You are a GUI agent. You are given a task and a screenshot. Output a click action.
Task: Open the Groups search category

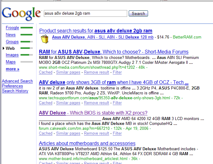[x=12, y=42]
